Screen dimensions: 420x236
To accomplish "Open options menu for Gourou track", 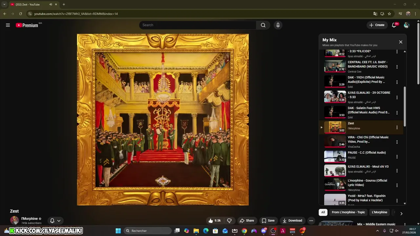I will (x=397, y=185).
